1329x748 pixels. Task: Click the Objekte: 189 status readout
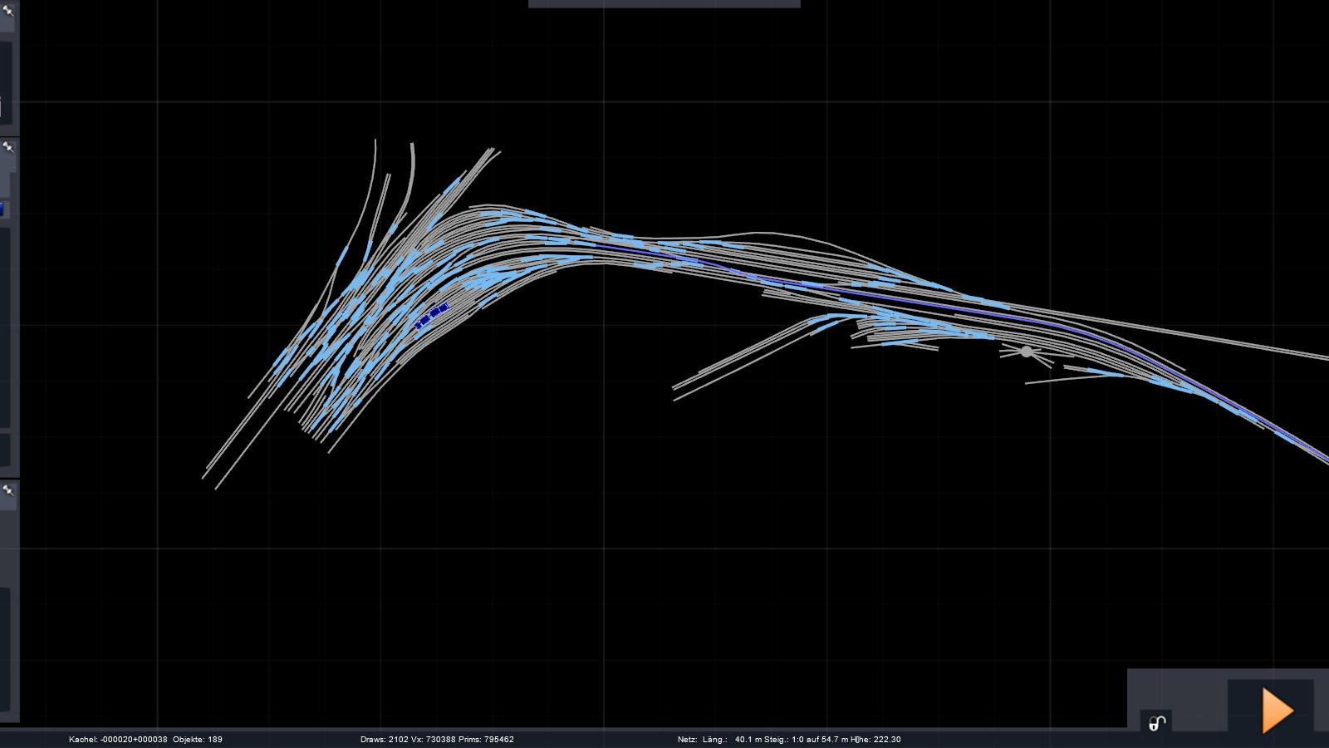[x=198, y=739]
